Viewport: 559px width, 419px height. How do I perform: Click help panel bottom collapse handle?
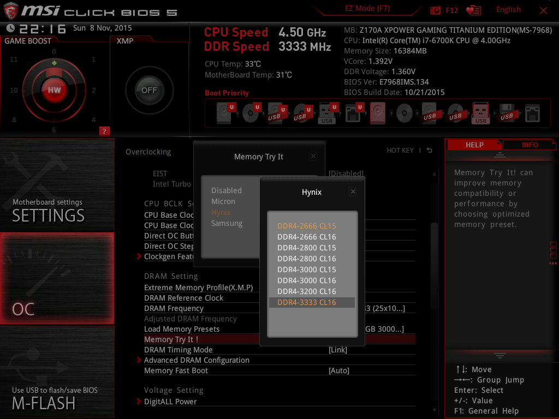click(500, 356)
